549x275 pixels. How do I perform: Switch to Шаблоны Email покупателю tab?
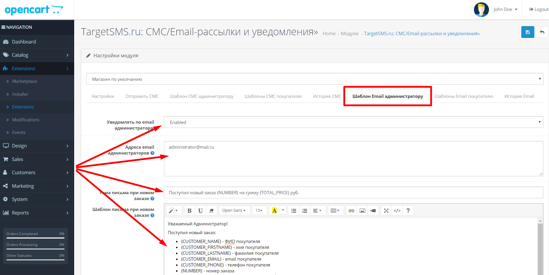point(464,96)
